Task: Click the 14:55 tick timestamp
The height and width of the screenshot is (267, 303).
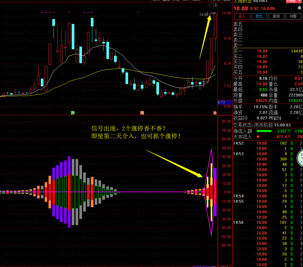Action: coord(238,201)
